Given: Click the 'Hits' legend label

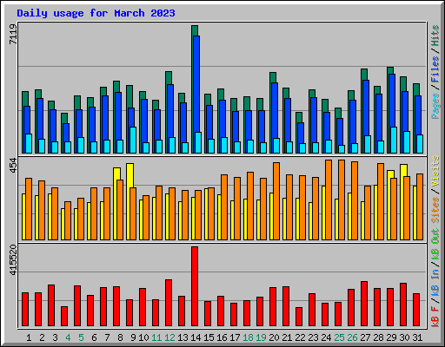Looking at the screenshot, I should coord(435,36).
